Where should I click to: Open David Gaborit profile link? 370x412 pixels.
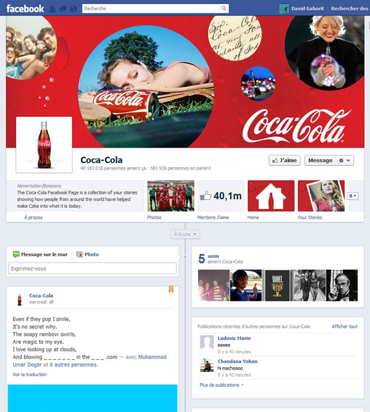(x=308, y=8)
